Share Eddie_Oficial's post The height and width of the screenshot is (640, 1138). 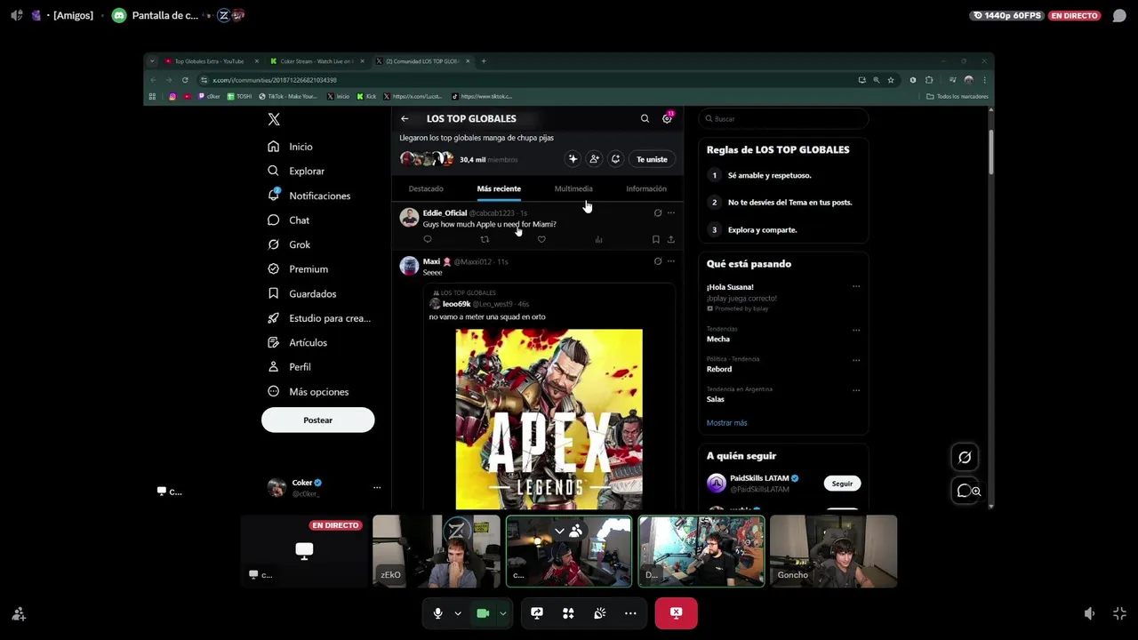tap(670, 239)
